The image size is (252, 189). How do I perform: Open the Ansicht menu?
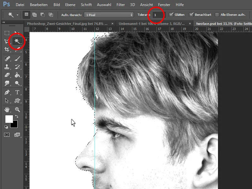[x=146, y=5]
